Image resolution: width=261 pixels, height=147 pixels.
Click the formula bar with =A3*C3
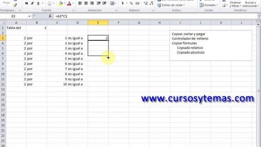156,16
